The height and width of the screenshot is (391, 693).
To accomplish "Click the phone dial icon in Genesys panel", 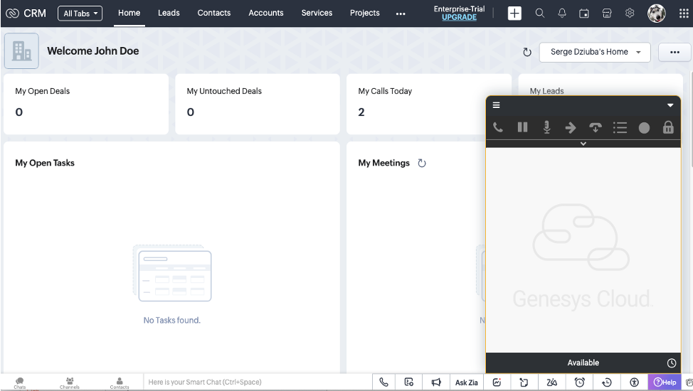I will (497, 128).
